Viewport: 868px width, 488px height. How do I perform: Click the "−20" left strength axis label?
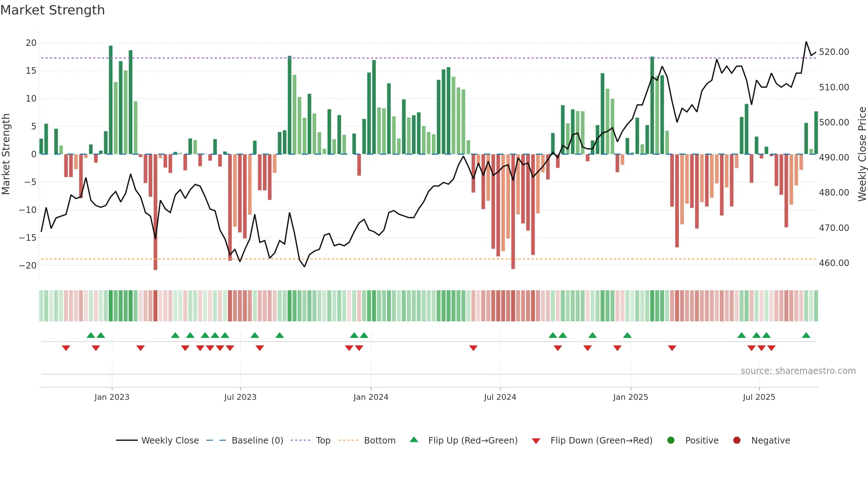pyautogui.click(x=28, y=265)
